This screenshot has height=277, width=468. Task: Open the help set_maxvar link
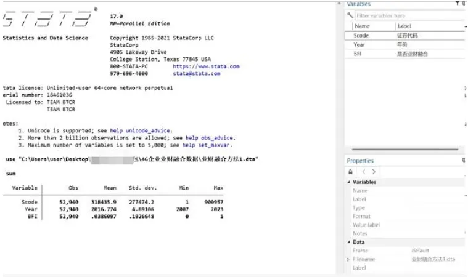(207, 145)
